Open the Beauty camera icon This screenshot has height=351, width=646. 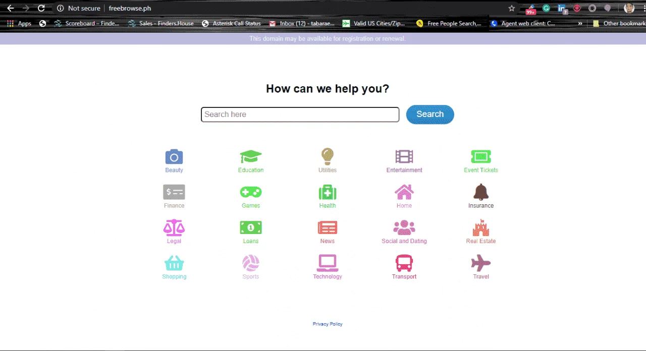174,157
